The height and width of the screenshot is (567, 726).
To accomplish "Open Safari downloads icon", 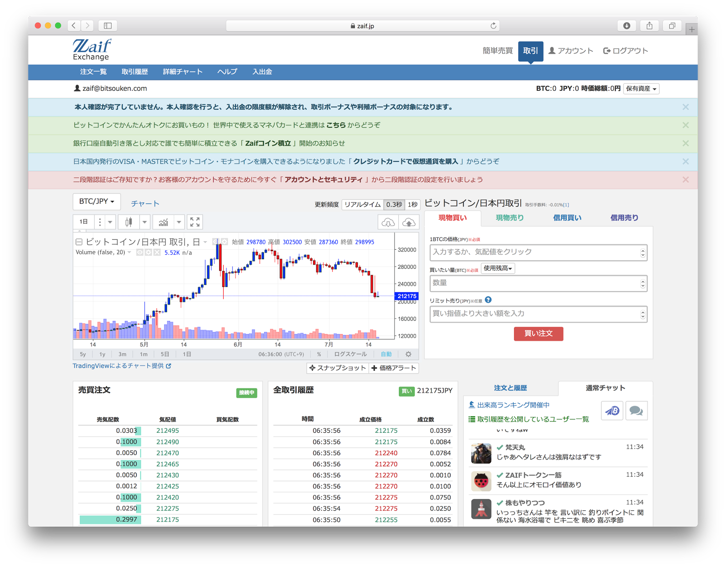I will click(x=627, y=26).
